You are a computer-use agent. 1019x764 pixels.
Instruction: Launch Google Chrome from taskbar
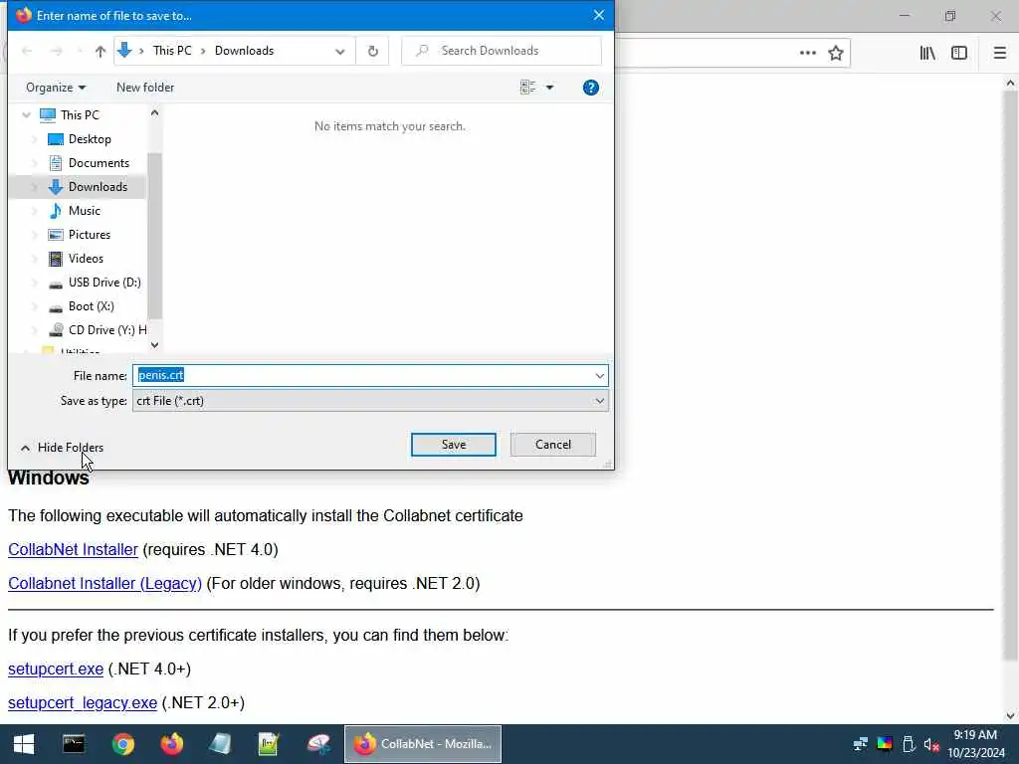tap(122, 744)
